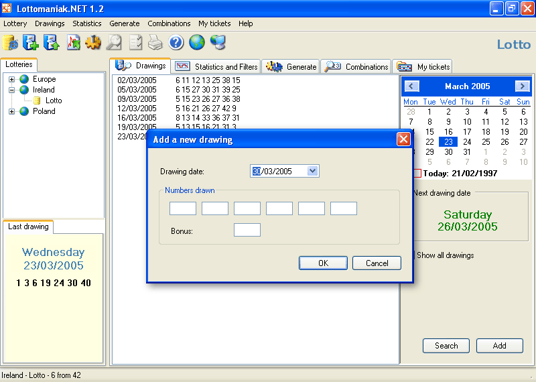Image resolution: width=536 pixels, height=382 pixels.
Task: Expand the Poland tree node
Action: [x=11, y=111]
